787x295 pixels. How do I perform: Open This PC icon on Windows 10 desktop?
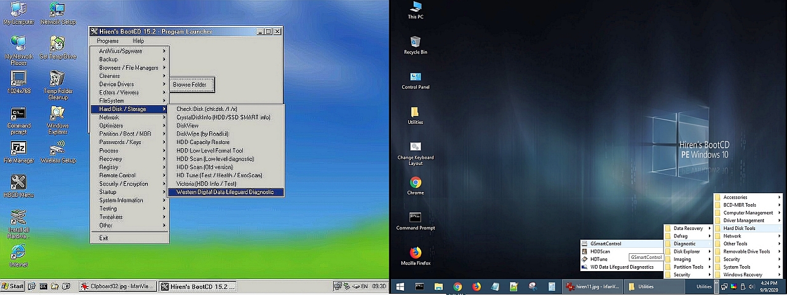click(416, 10)
